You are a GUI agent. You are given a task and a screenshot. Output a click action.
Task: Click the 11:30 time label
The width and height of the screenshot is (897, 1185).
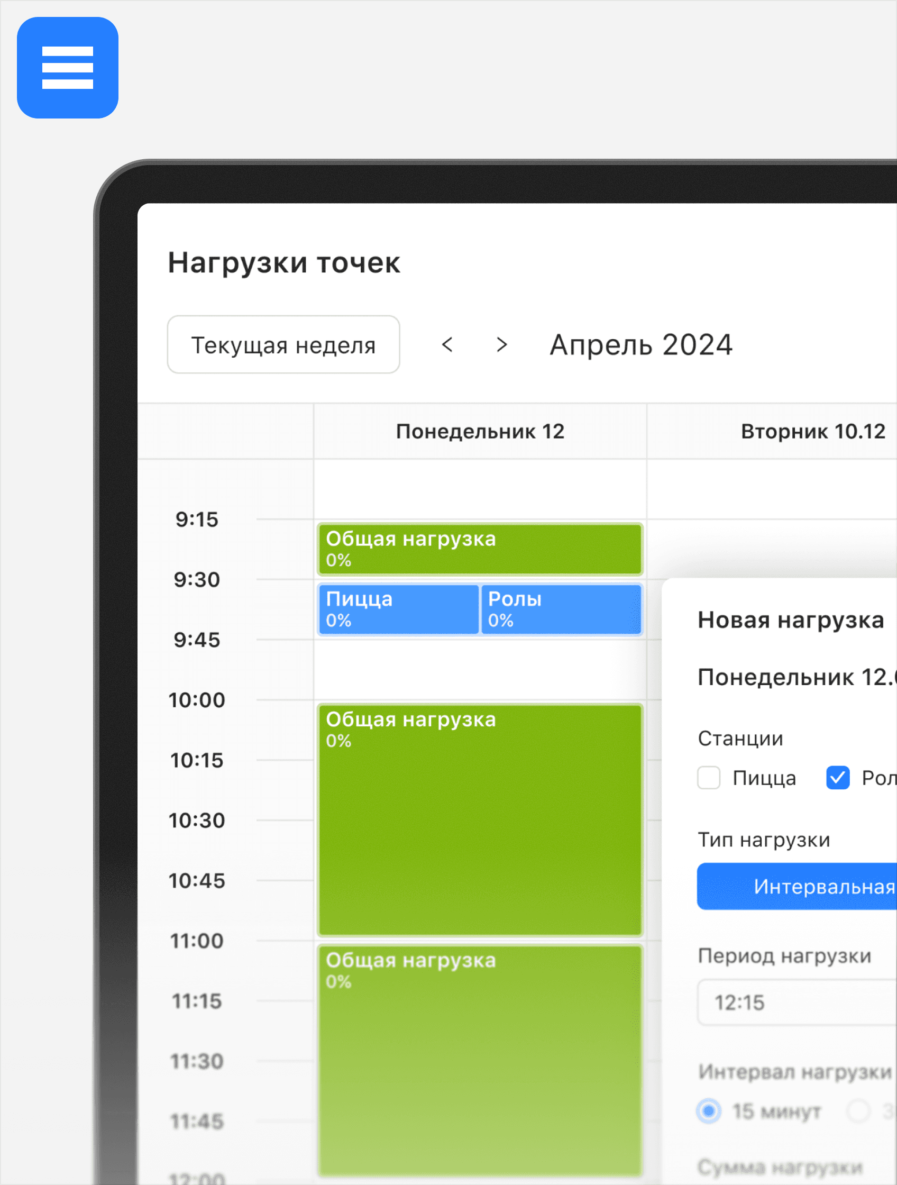pos(197,1061)
